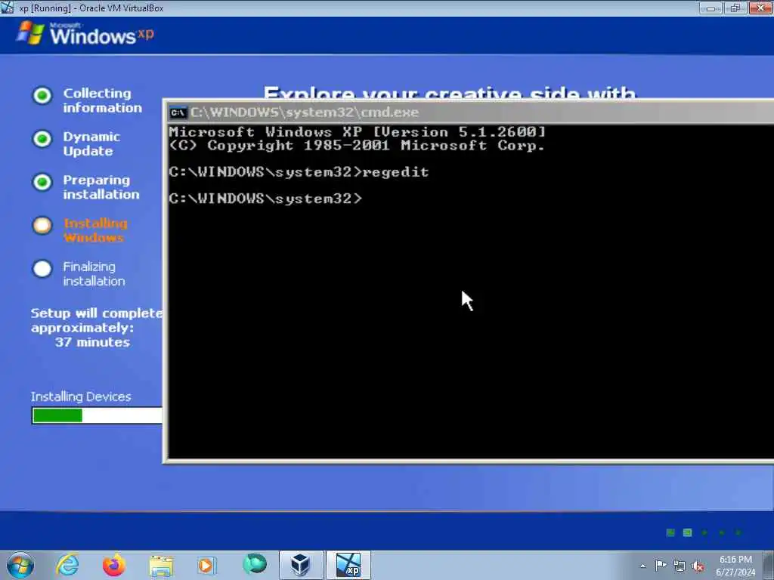Click the 'Installing Windows' orange label
Screen dimensions: 774x580
tap(95, 230)
